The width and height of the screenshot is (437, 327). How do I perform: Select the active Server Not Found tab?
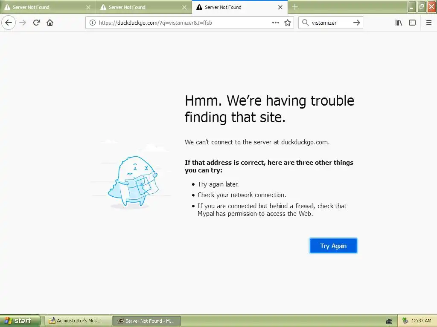click(x=240, y=7)
